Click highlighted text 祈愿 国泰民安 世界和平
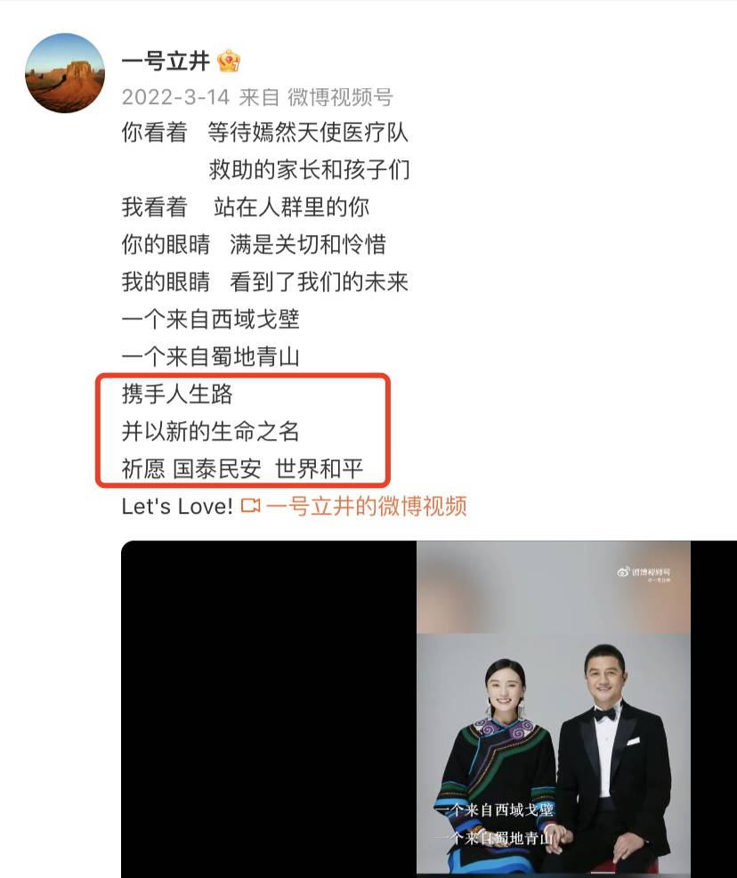Image resolution: width=737 pixels, height=878 pixels. click(242, 468)
